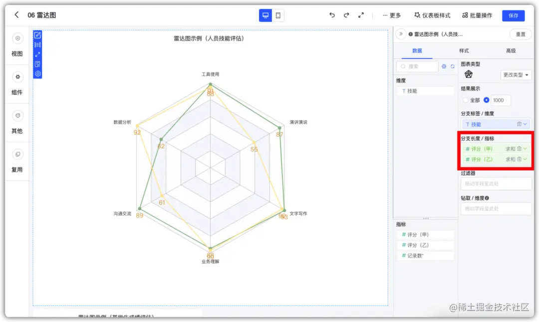Image resolution: width=539 pixels, height=322 pixels.
Task: Expand the 求和 dropdown for 评分（甲）
Action: pyautogui.click(x=525, y=149)
